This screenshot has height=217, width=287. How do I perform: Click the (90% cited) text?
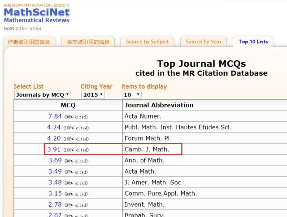coord(76,117)
